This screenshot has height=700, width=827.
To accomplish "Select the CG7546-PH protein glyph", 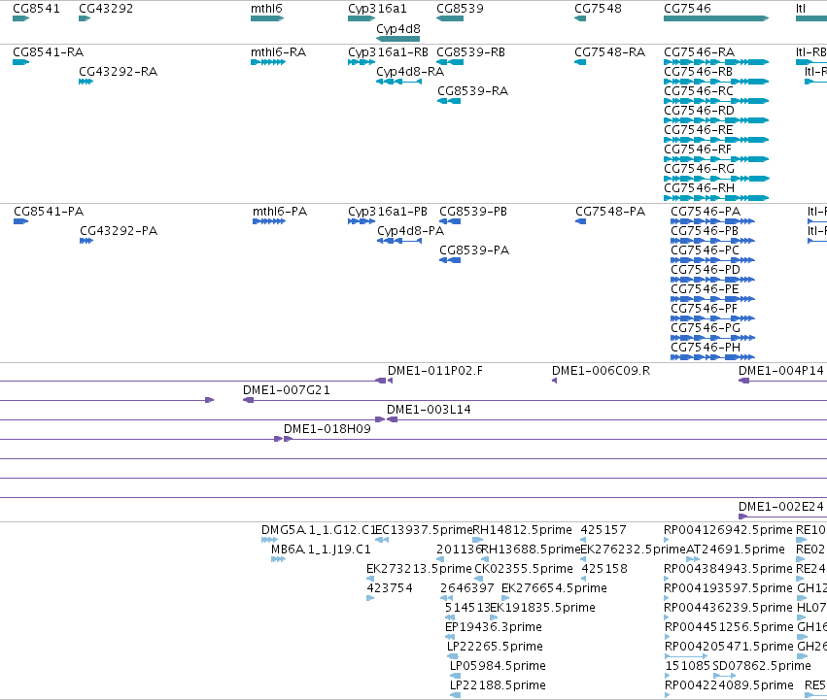I will coord(712,357).
